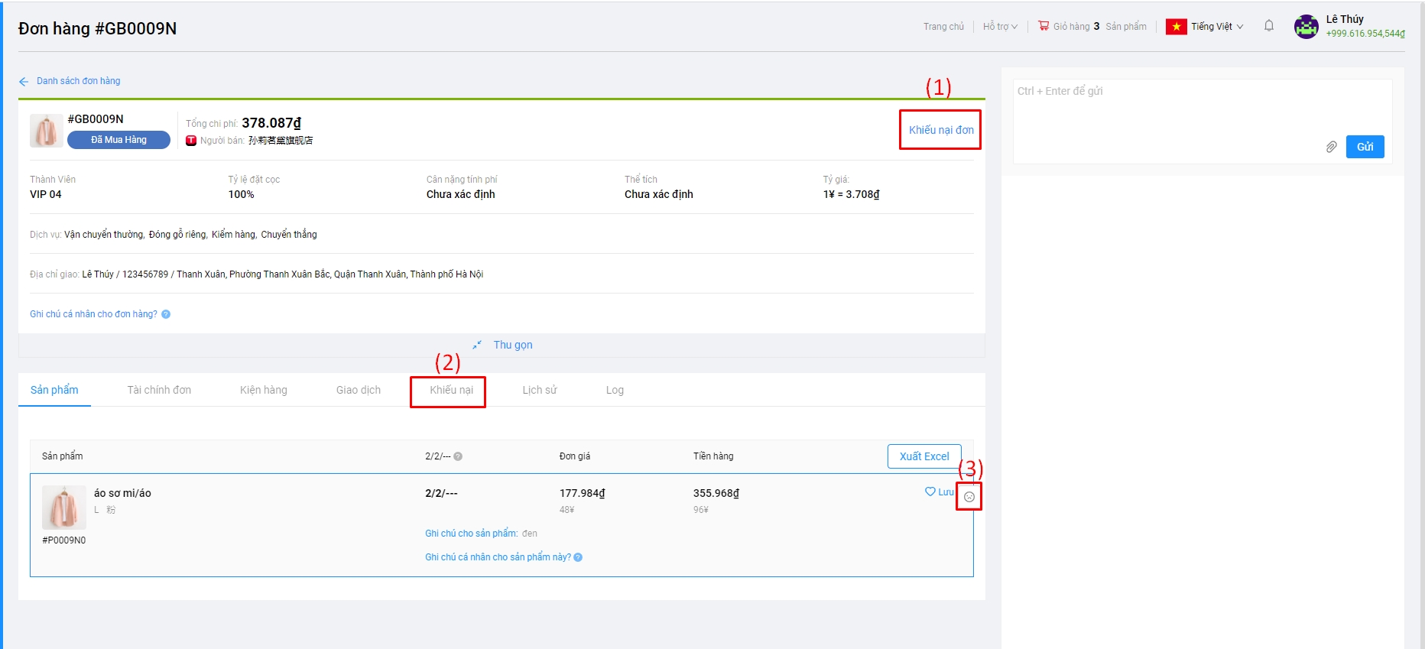This screenshot has width=1425, height=649.
Task: Select the Kiện hàng tab
Action: 264,390
